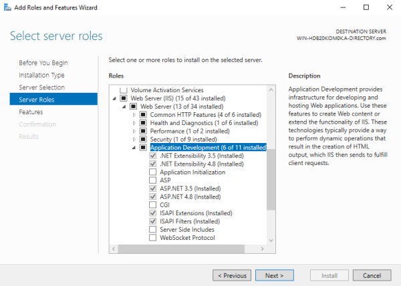The height and width of the screenshot is (286, 401).
Task: Open the Installation Type step
Action: click(41, 75)
